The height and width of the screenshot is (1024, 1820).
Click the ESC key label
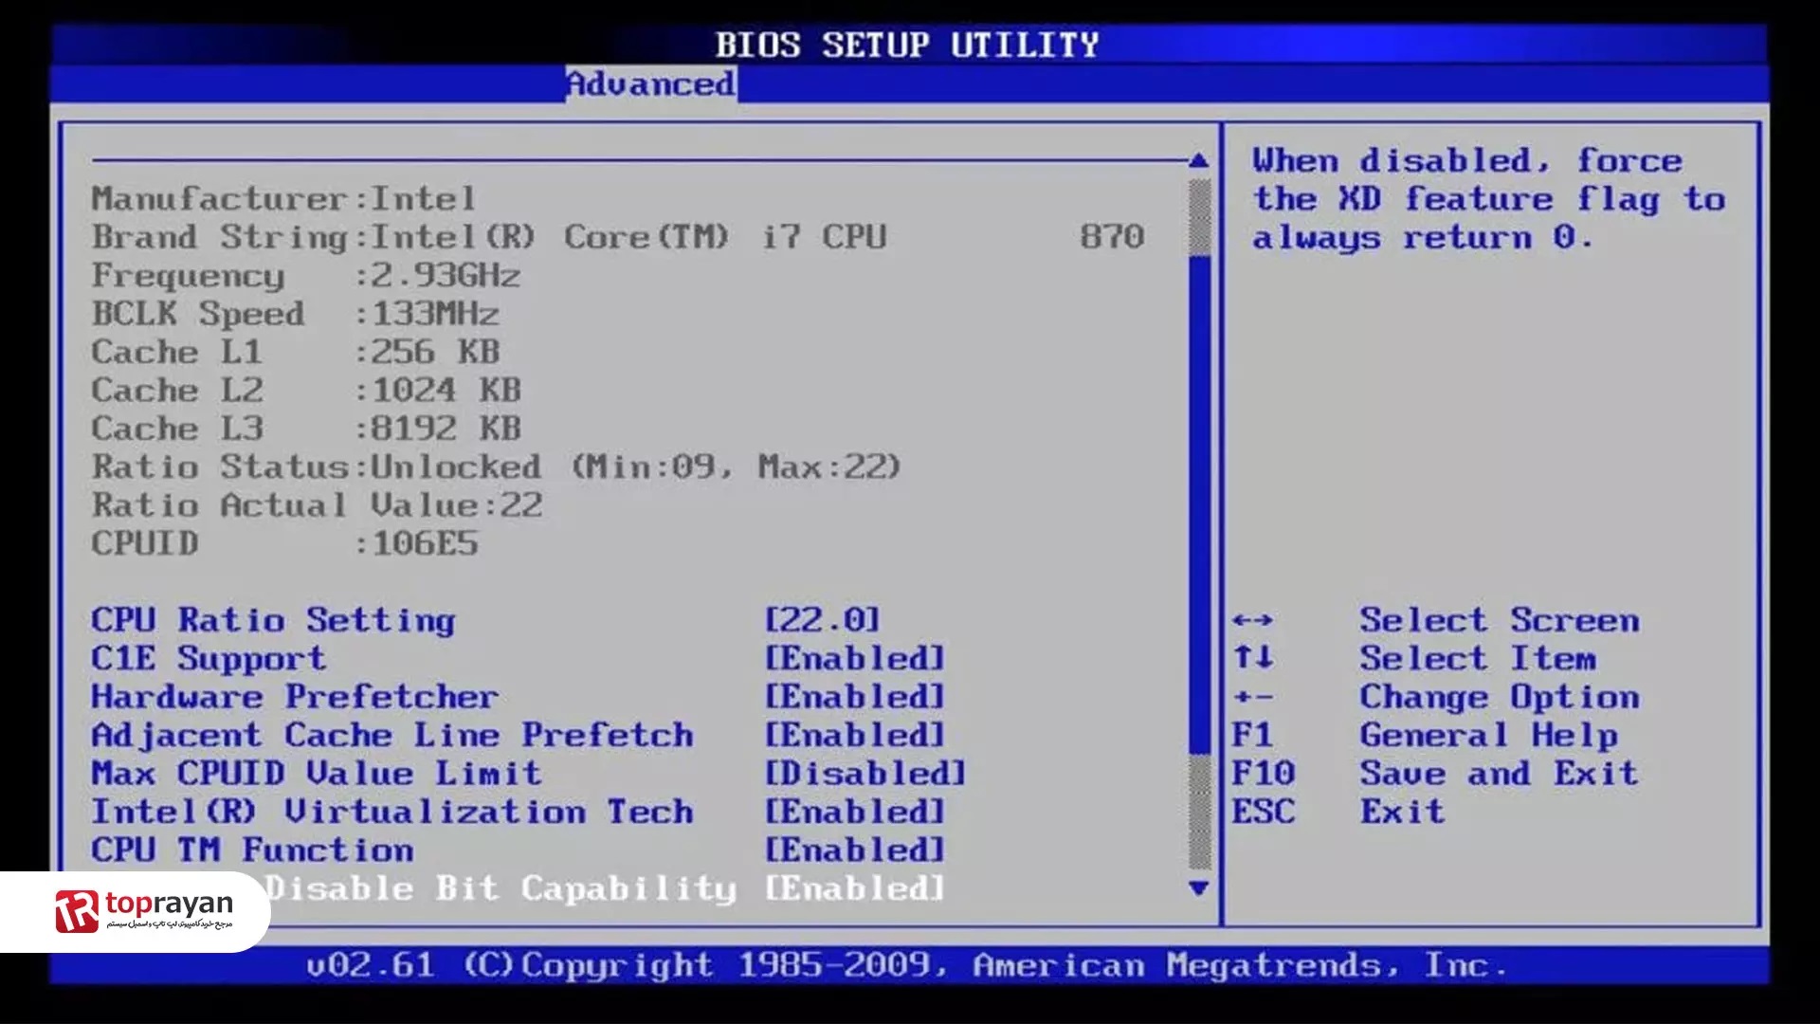1263,812
